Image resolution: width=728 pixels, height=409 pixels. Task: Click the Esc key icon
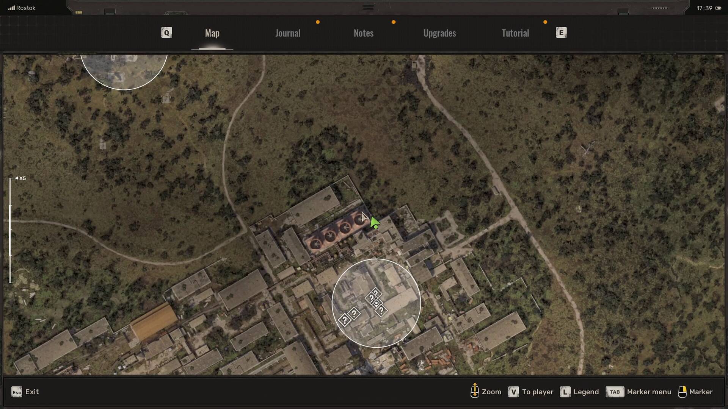click(17, 392)
